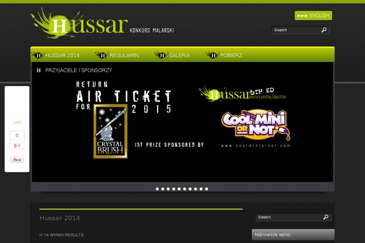Click the Tweet link in share sidebar
365x243 pixels.
pos(17,122)
